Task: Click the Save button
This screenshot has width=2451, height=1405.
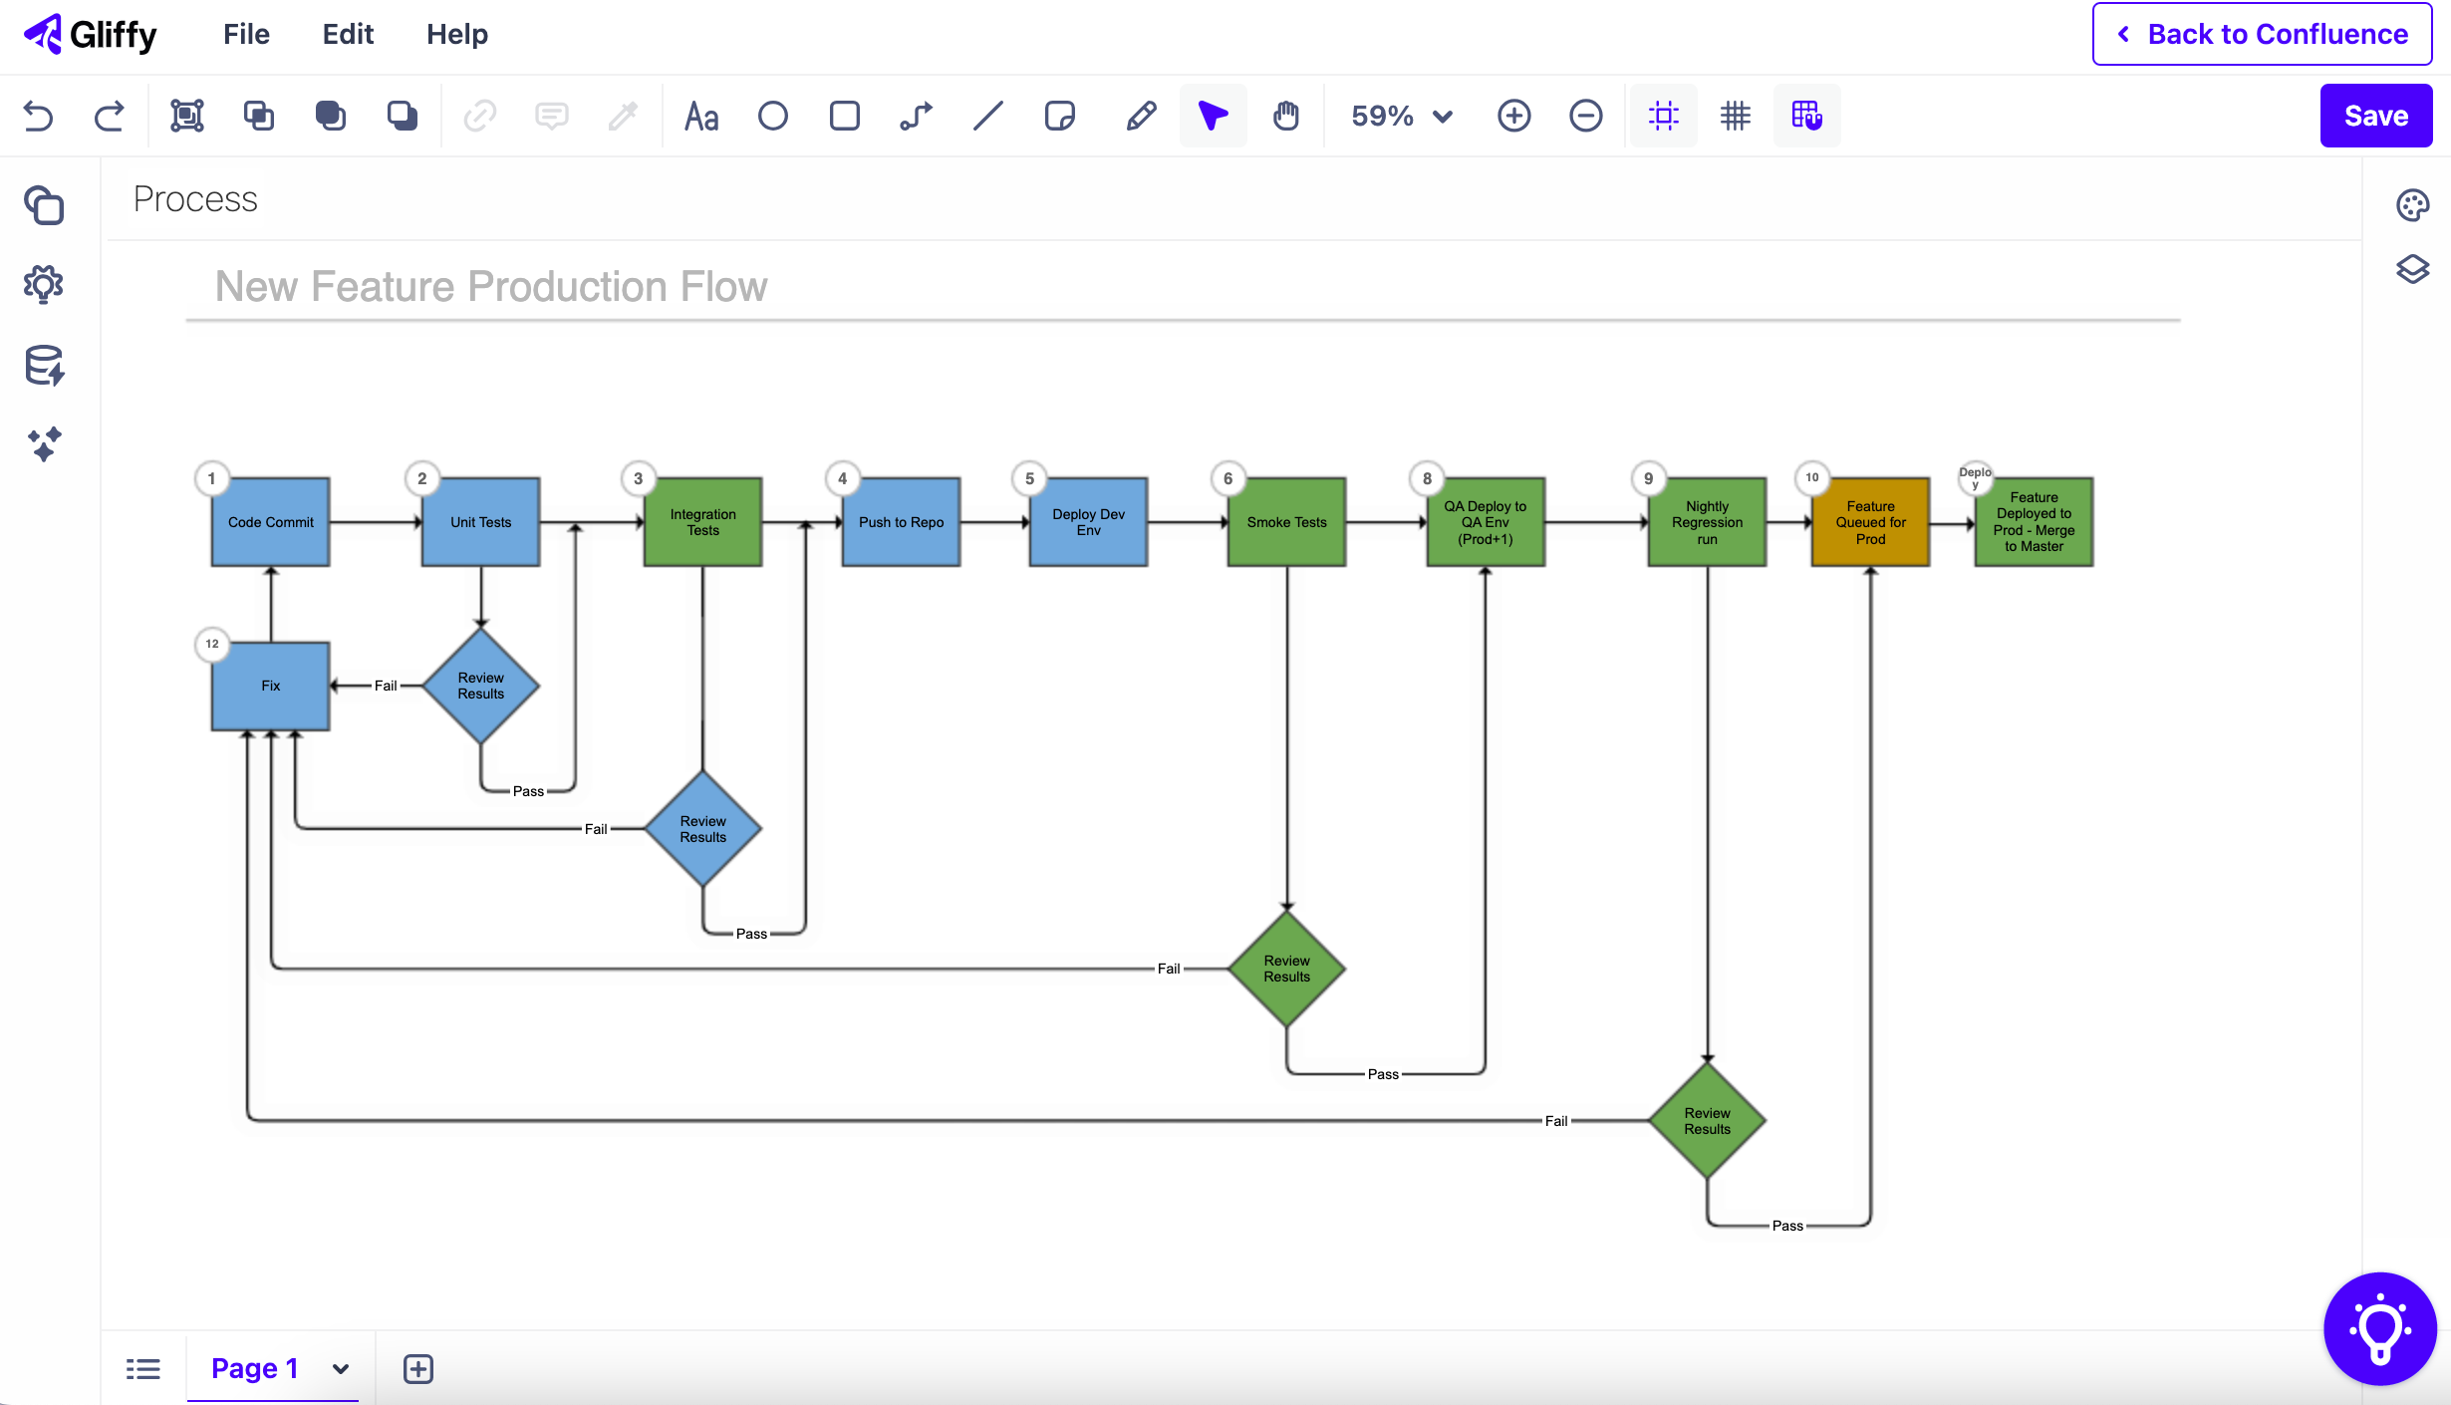Action: [2375, 115]
